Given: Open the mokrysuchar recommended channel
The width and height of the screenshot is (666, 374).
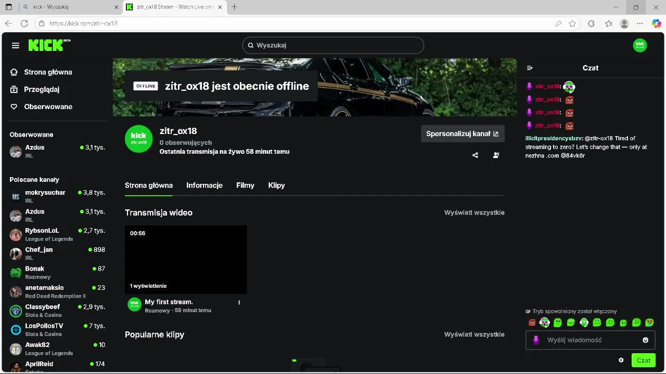Looking at the screenshot, I should [x=57, y=196].
